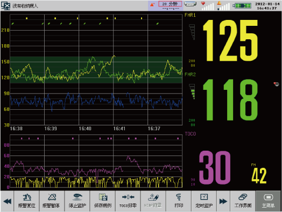Viewport: 282px width, 212px height.
Task: Save the case with 保存病例
Action: pos(103,201)
